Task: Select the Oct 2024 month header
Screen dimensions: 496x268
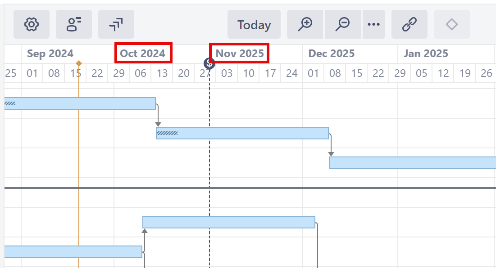Action: (x=143, y=53)
